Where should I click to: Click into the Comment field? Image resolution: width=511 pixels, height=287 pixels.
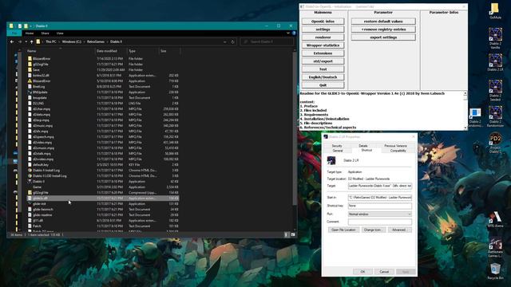[380, 222]
